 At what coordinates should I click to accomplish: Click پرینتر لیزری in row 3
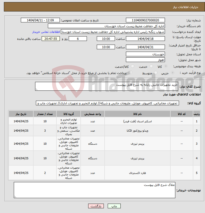(137, 144)
